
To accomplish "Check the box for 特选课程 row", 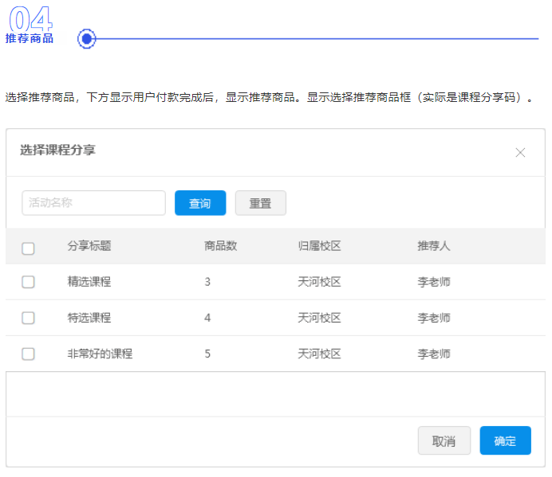I will point(28,318).
